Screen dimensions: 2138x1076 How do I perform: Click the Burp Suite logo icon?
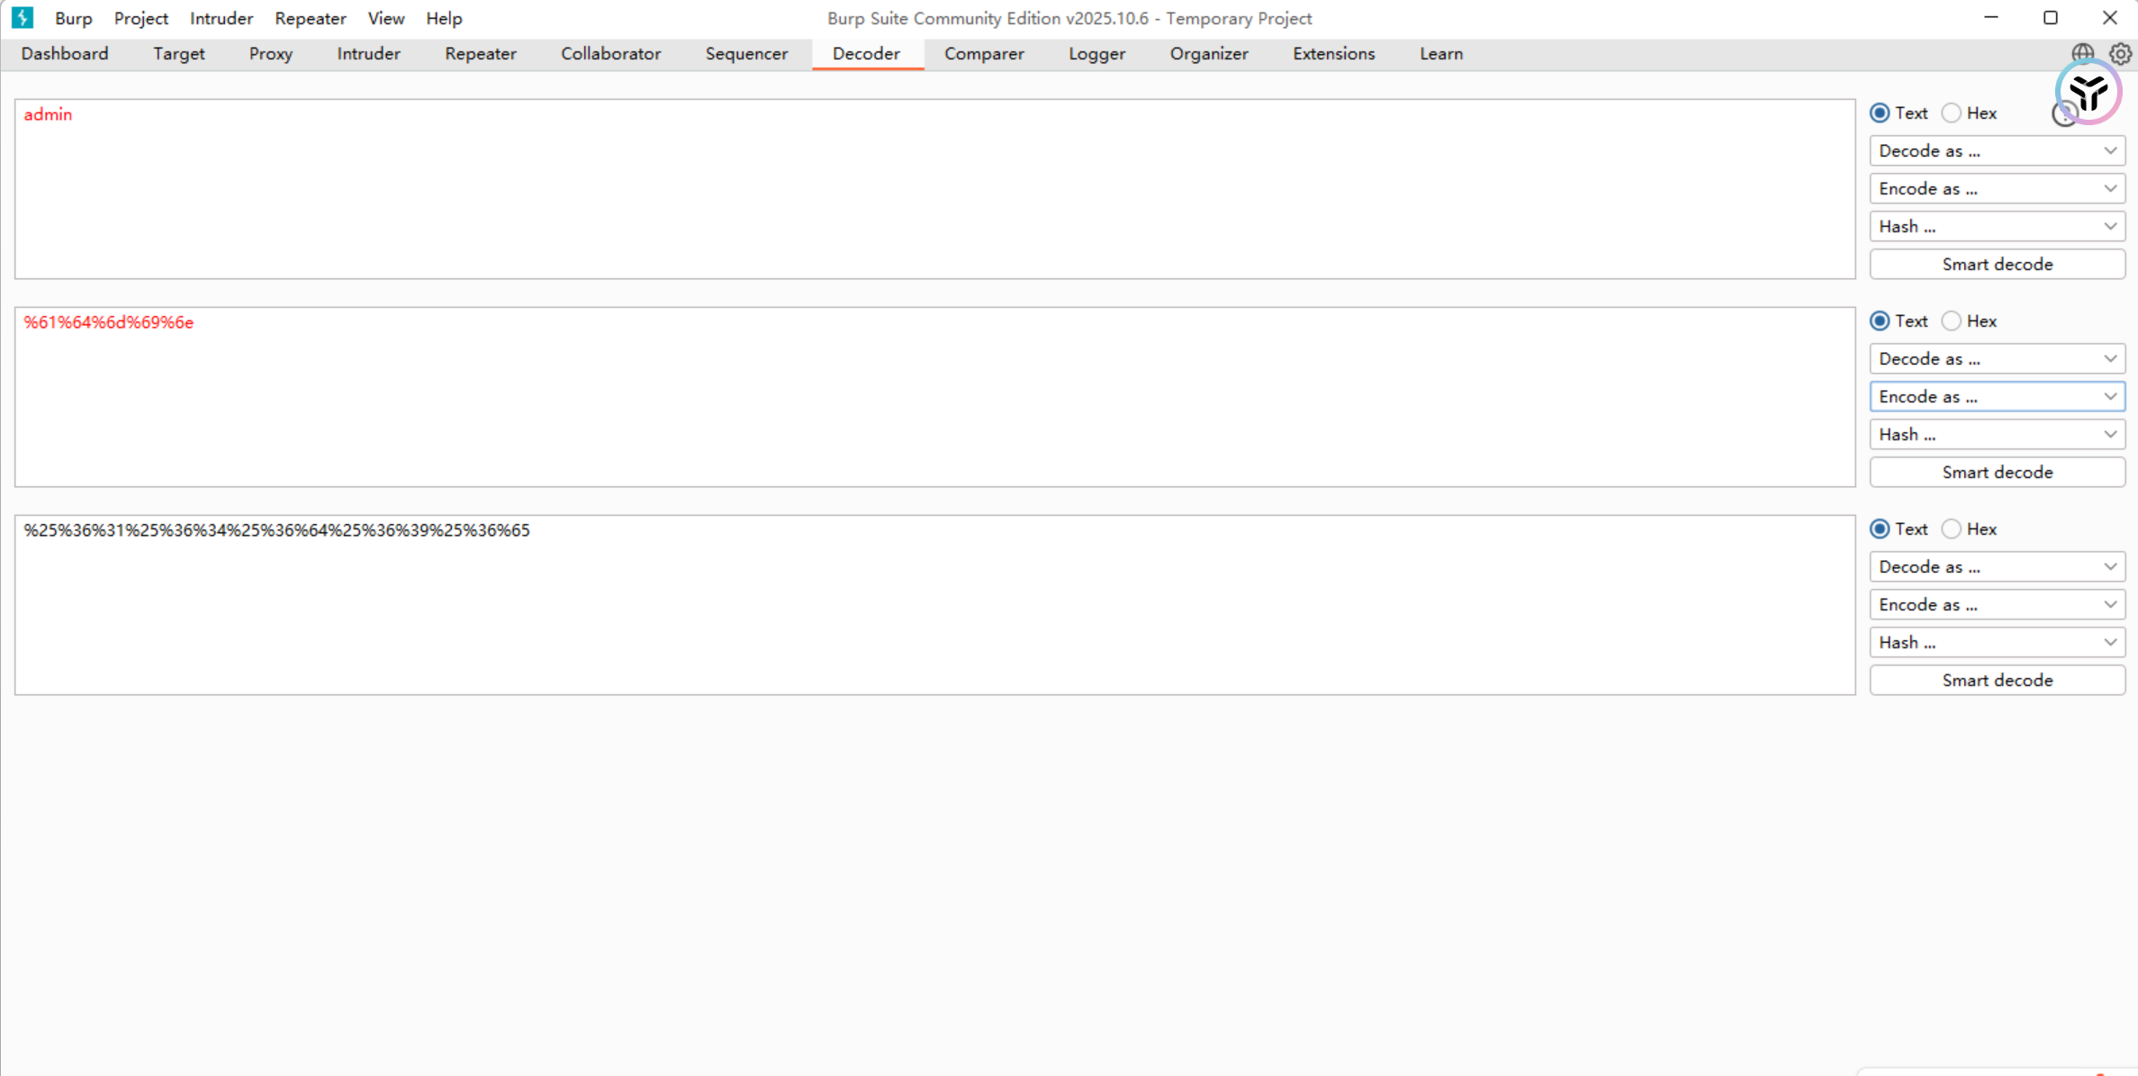click(x=23, y=17)
